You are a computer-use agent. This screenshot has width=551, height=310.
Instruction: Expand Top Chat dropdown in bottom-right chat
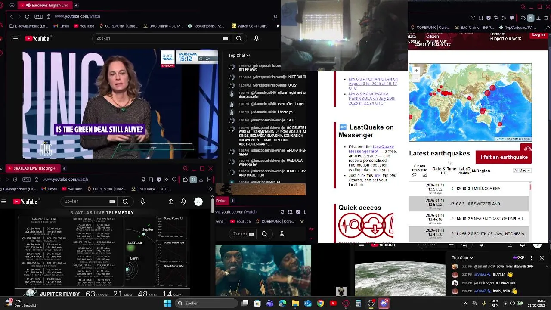462,257
